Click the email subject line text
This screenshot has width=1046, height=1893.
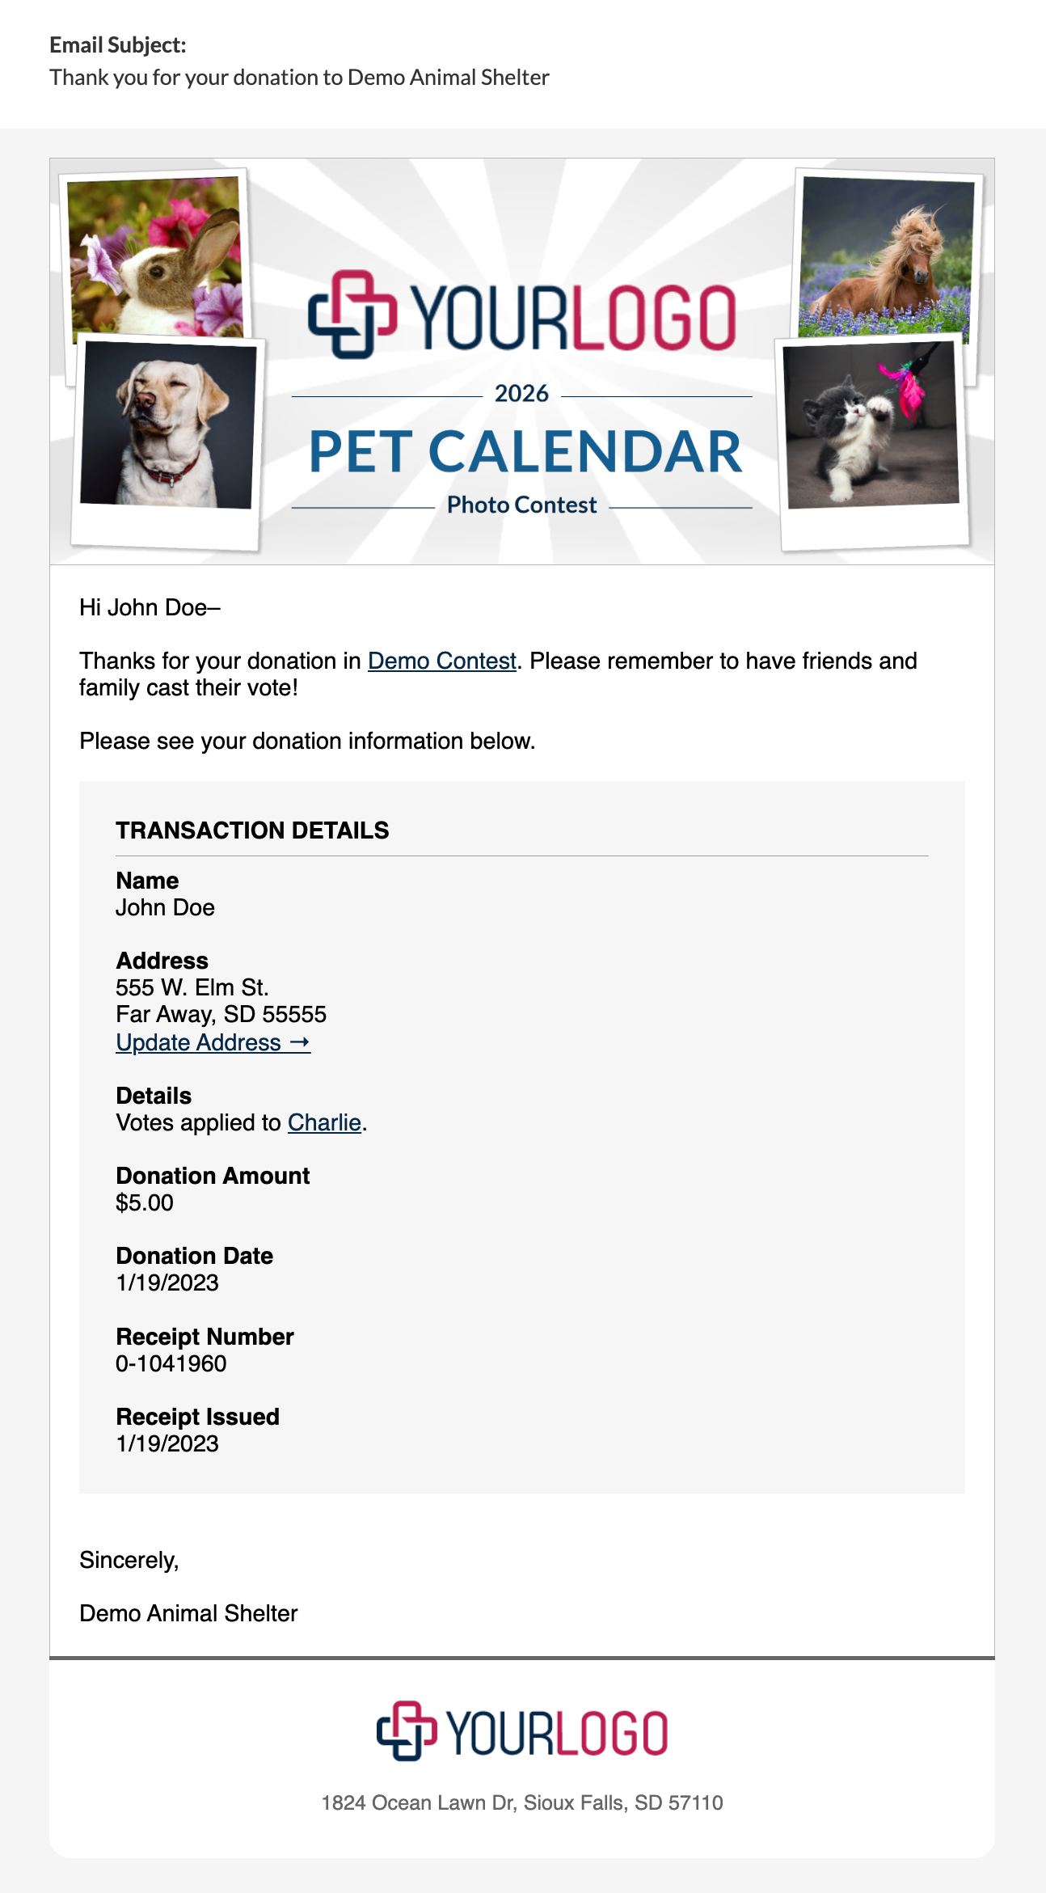coord(299,77)
